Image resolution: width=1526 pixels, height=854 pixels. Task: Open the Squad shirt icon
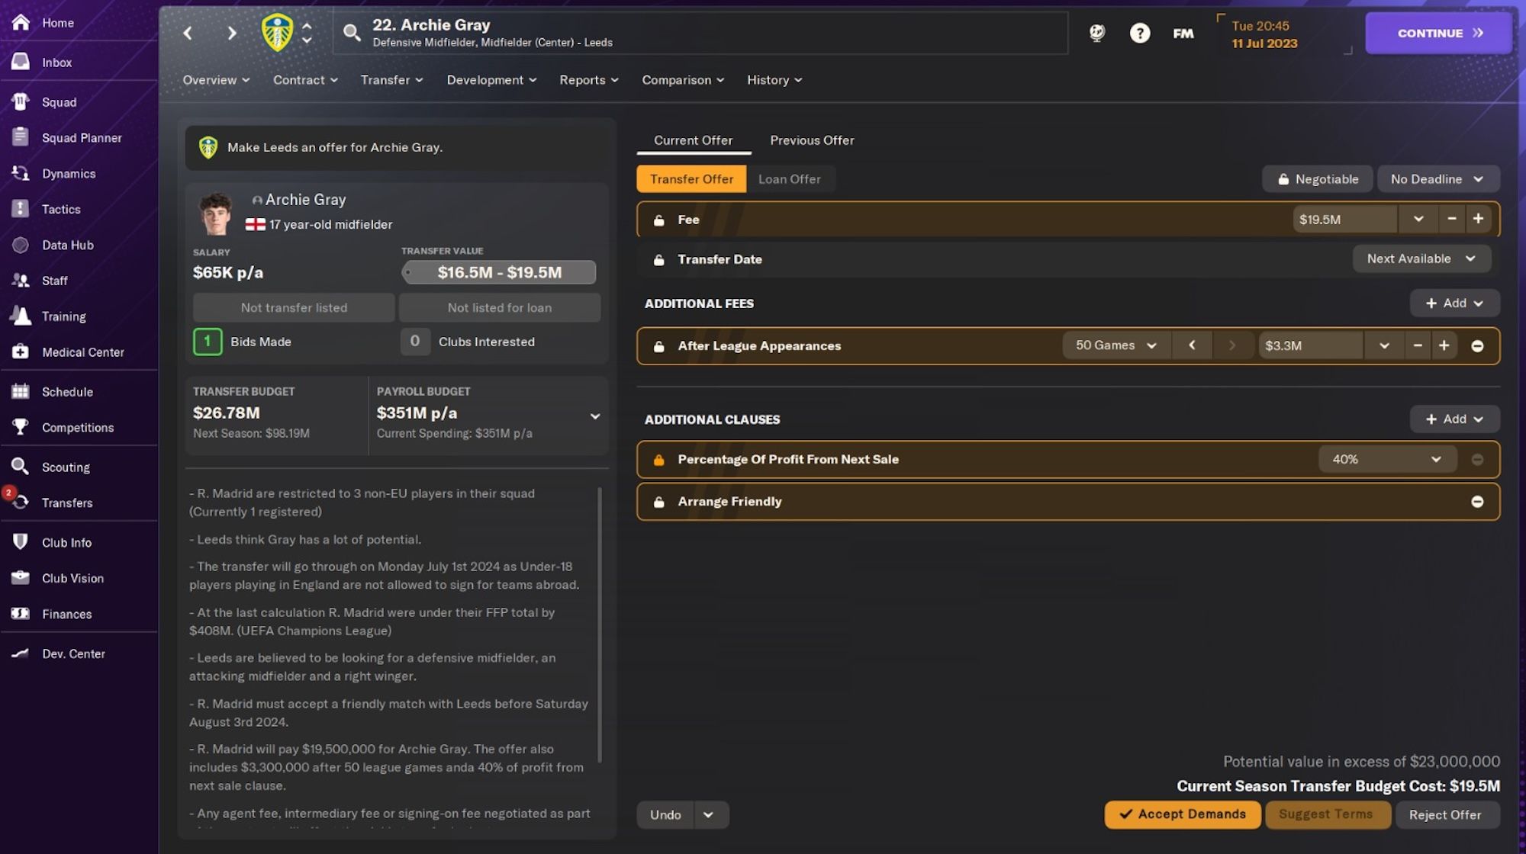pos(21,101)
